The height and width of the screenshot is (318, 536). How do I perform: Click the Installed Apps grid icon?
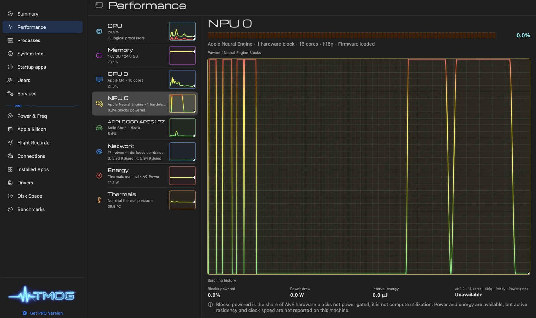click(x=10, y=169)
